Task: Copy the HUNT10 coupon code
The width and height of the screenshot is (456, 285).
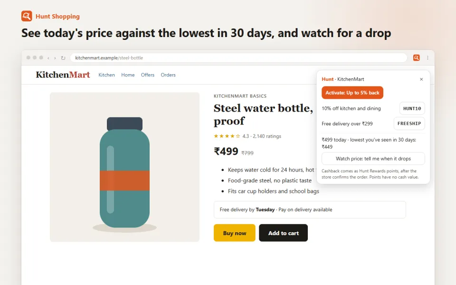Action: coord(412,108)
